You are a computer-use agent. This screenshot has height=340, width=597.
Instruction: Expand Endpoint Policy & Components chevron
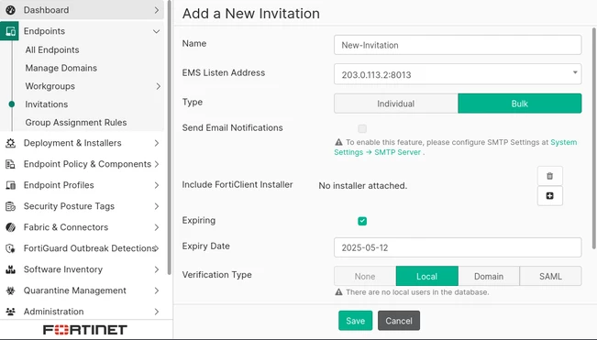pyautogui.click(x=157, y=164)
